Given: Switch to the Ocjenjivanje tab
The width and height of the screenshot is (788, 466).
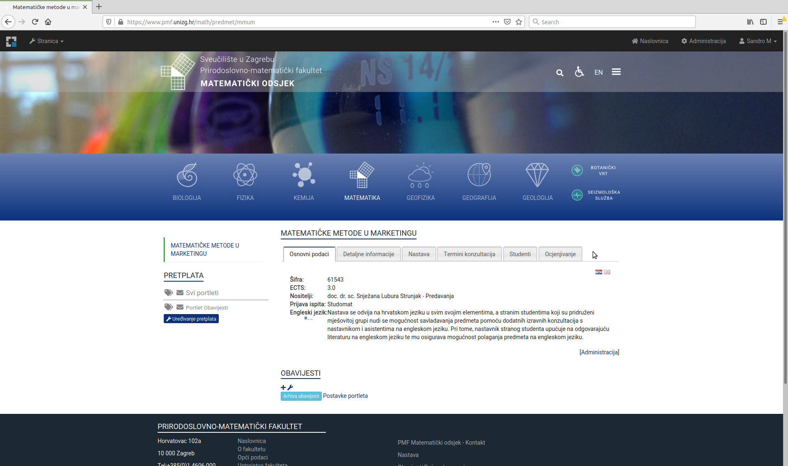Looking at the screenshot, I should pyautogui.click(x=560, y=254).
